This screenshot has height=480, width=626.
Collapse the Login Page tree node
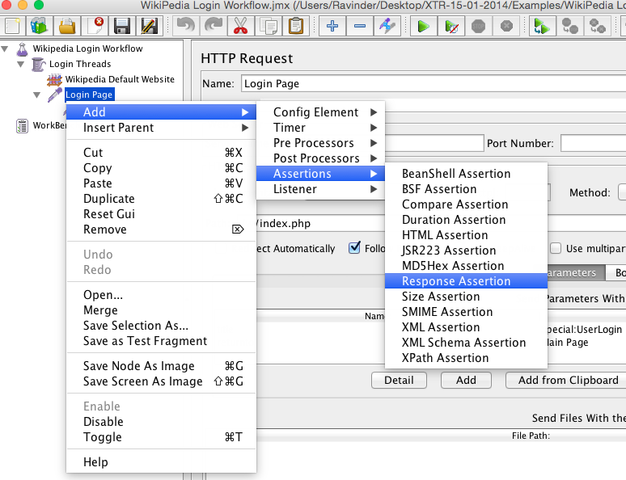(36, 95)
